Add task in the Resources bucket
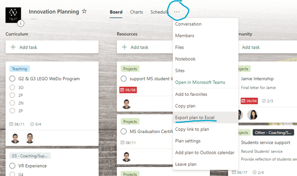 145,47
